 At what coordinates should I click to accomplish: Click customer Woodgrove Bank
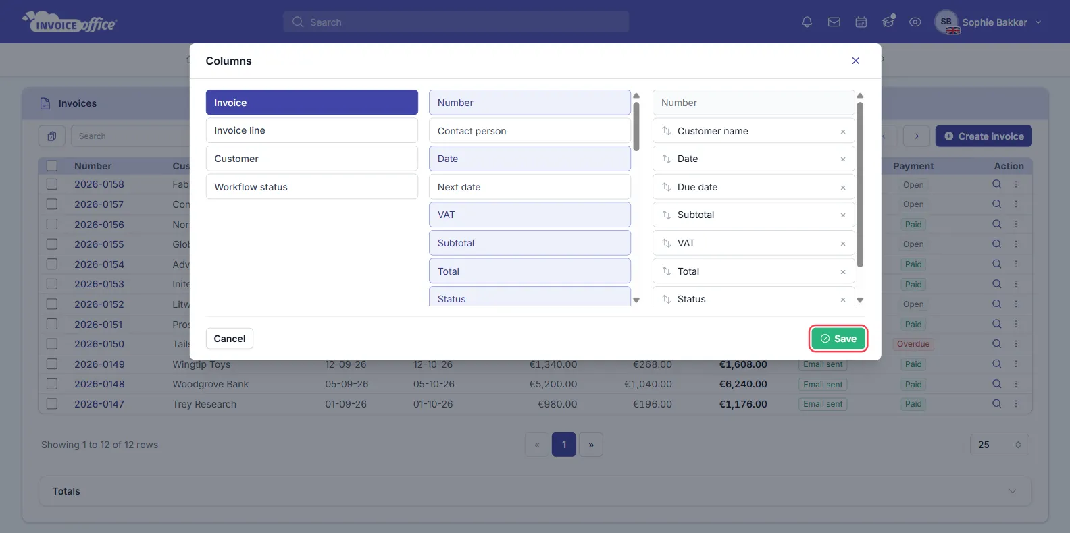tap(211, 384)
